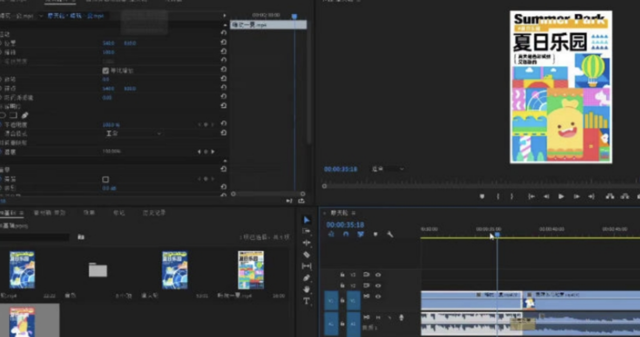Click the new bin search icon in Project panel

[81, 237]
